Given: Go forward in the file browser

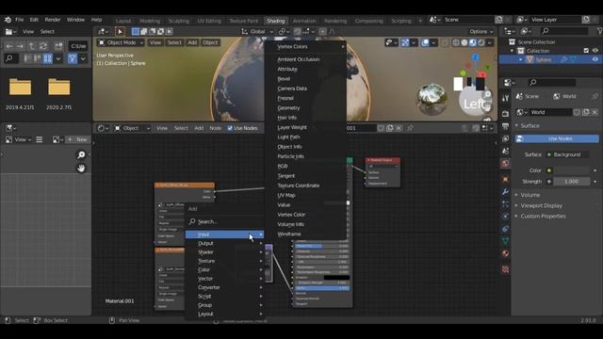Looking at the screenshot, I should [x=20, y=46].
